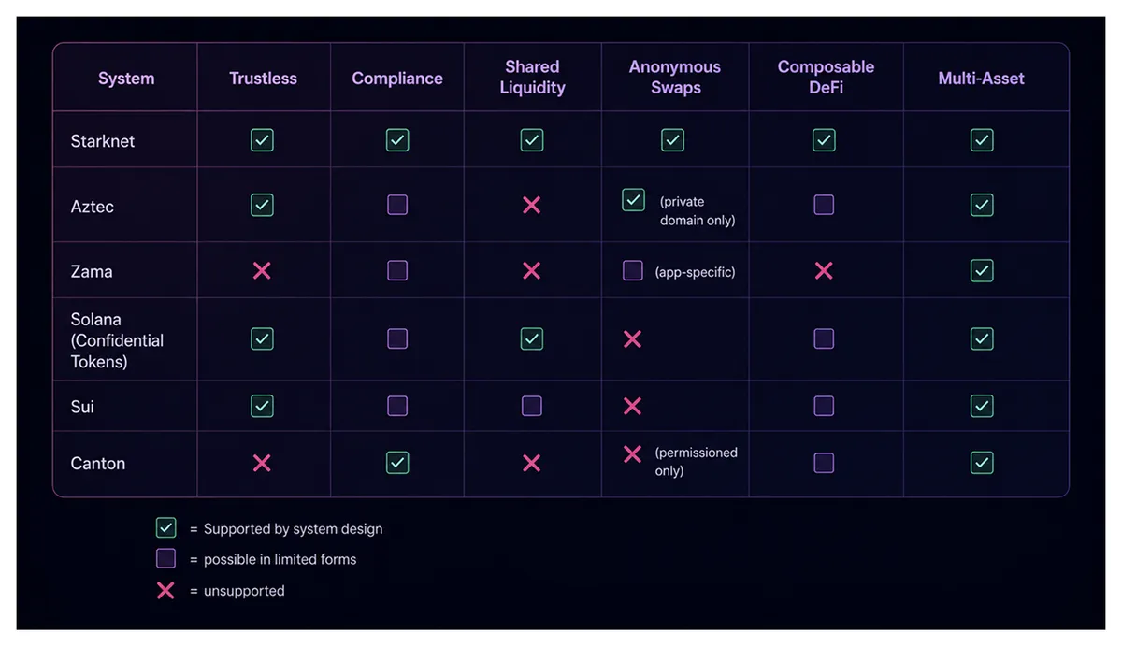Select the Trustless column header

[x=263, y=79]
